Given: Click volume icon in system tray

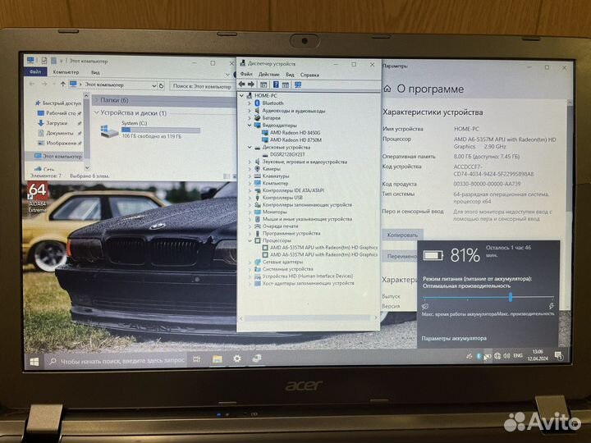Looking at the screenshot, I should (506, 355).
